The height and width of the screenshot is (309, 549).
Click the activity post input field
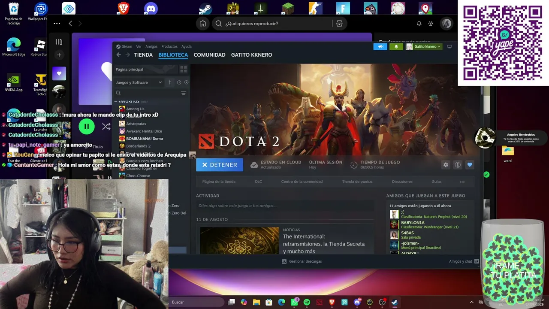tap(285, 206)
